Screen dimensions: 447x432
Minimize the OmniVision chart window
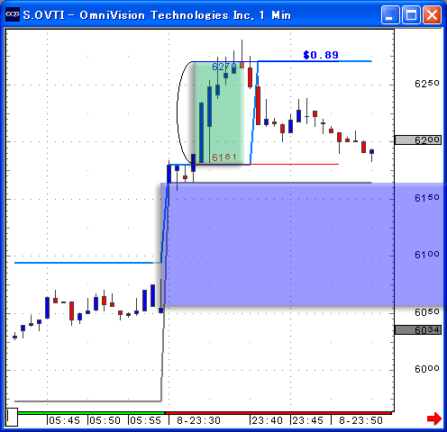[390, 14]
